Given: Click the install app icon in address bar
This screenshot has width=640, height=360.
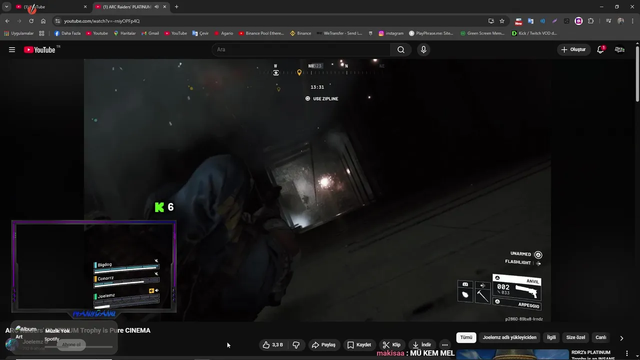Looking at the screenshot, I should click(491, 21).
